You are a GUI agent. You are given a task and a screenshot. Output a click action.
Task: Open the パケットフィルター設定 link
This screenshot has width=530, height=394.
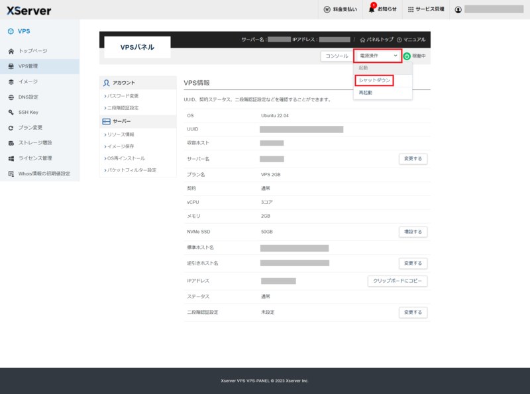[x=131, y=170]
